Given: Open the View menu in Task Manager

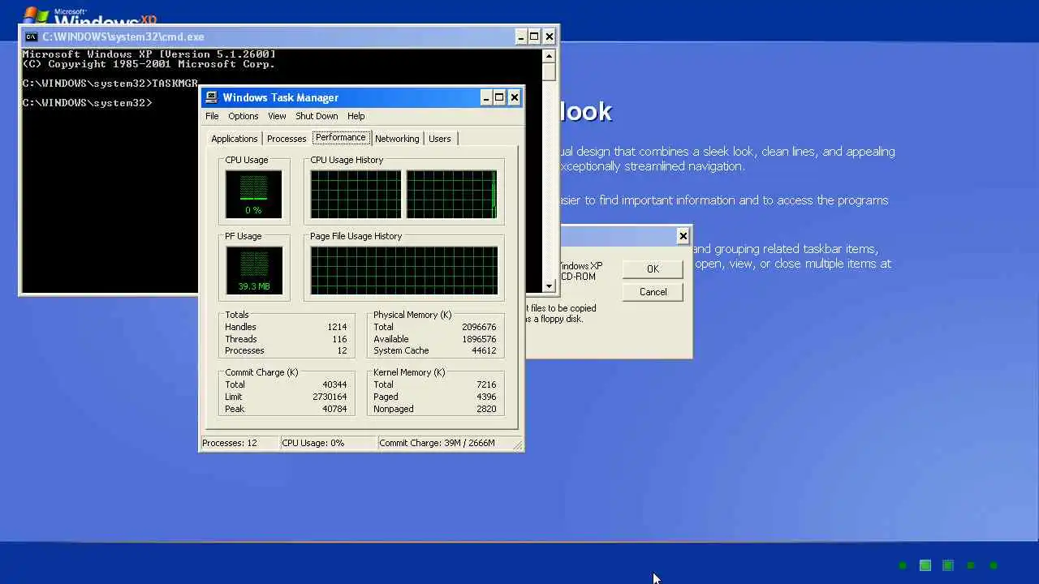Looking at the screenshot, I should point(277,116).
